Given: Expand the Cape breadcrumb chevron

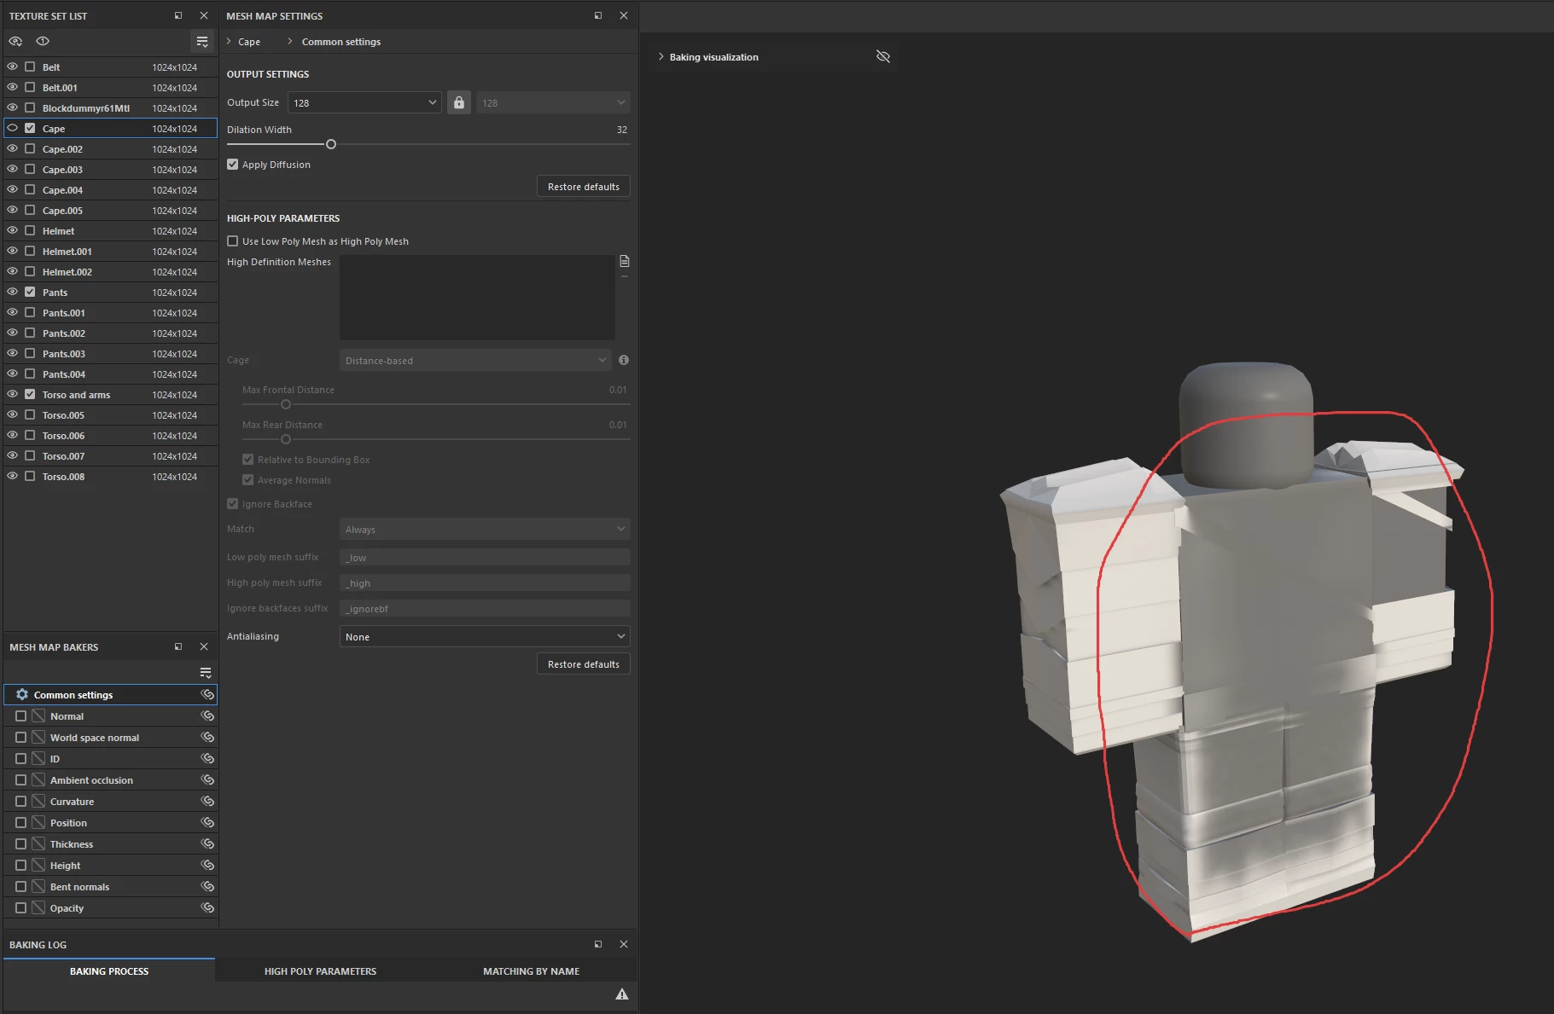Looking at the screenshot, I should tap(230, 41).
